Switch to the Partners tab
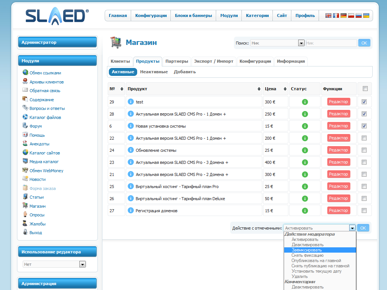387x290 pixels. pos(176,61)
